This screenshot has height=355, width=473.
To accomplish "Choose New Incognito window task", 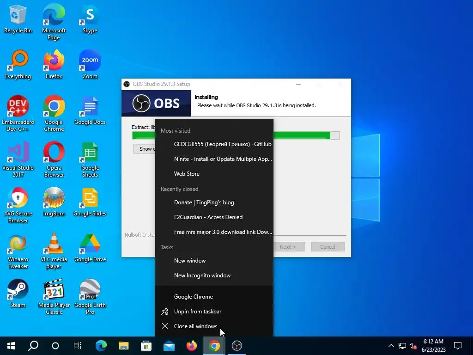I will point(214,275).
